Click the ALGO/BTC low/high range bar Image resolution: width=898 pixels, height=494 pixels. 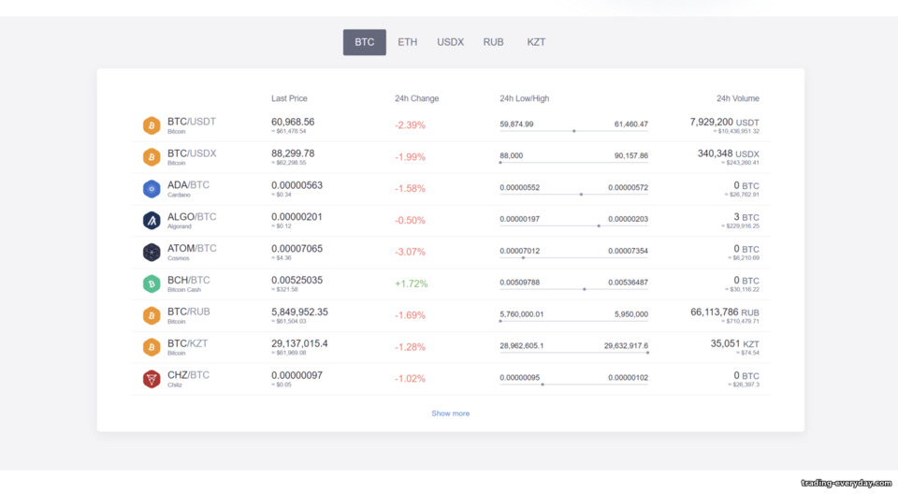573,225
